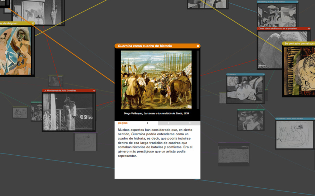Expand the Avignon card via its header icon
The width and height of the screenshot is (315, 196).
tap(33, 24)
